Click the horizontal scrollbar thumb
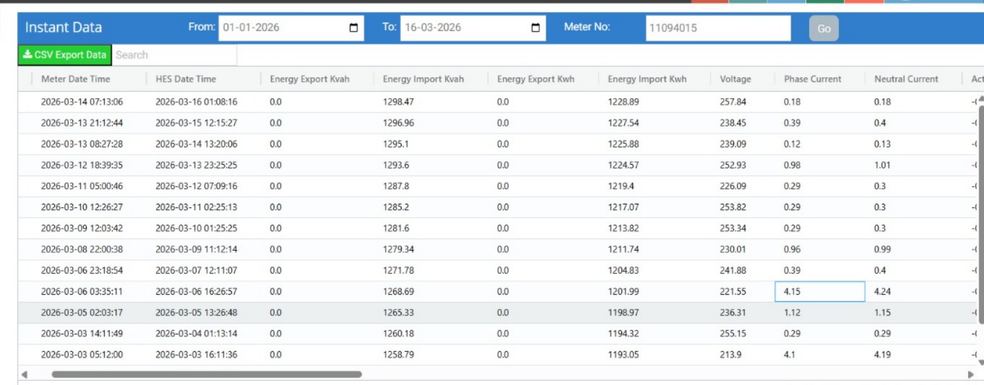 click(x=206, y=374)
